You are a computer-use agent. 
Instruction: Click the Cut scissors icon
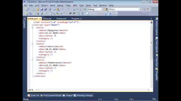50,9
